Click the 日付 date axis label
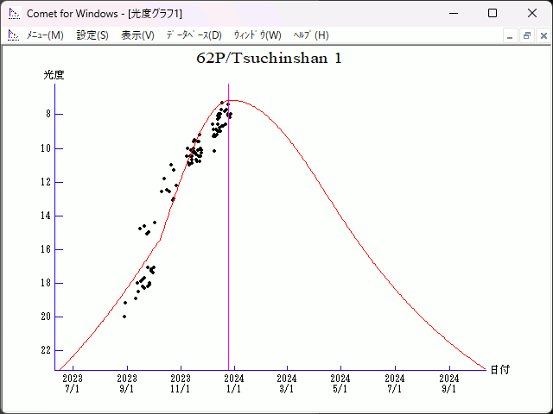Image resolution: width=553 pixels, height=414 pixels. tap(499, 369)
